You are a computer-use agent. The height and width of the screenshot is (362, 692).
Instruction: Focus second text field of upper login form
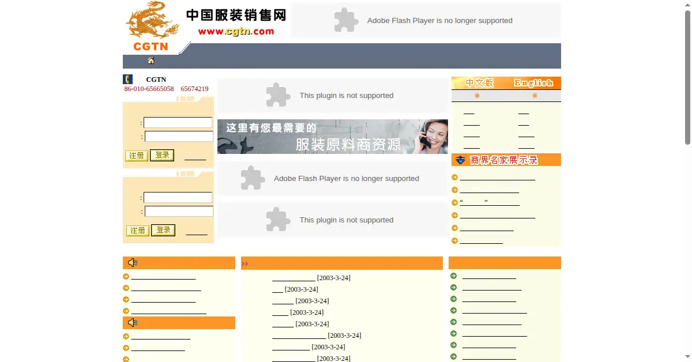click(179, 137)
